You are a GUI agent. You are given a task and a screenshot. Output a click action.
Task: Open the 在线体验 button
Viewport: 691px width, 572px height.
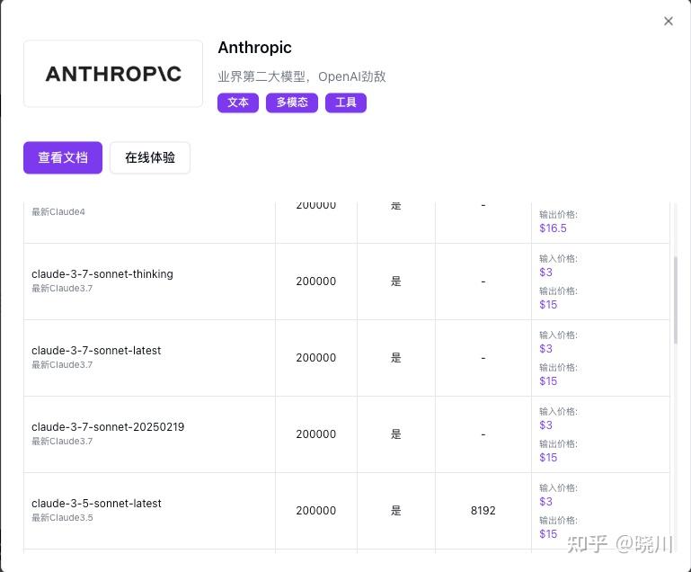(150, 157)
